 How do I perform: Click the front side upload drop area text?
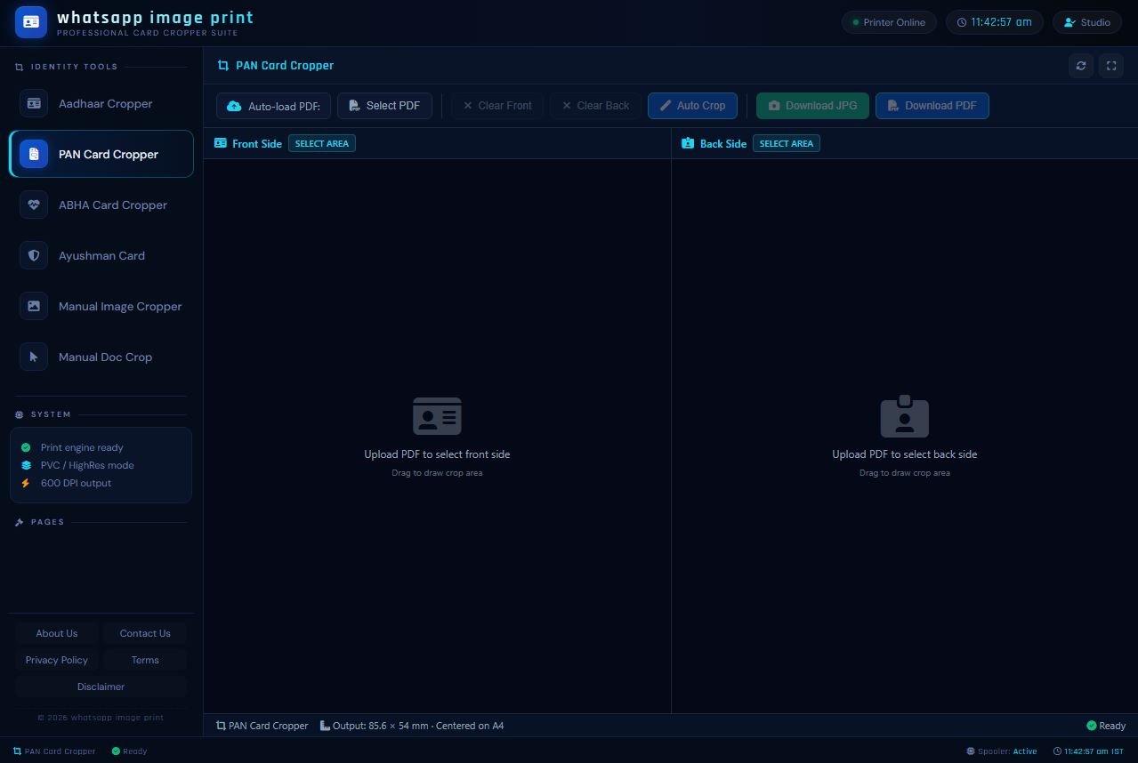click(437, 454)
